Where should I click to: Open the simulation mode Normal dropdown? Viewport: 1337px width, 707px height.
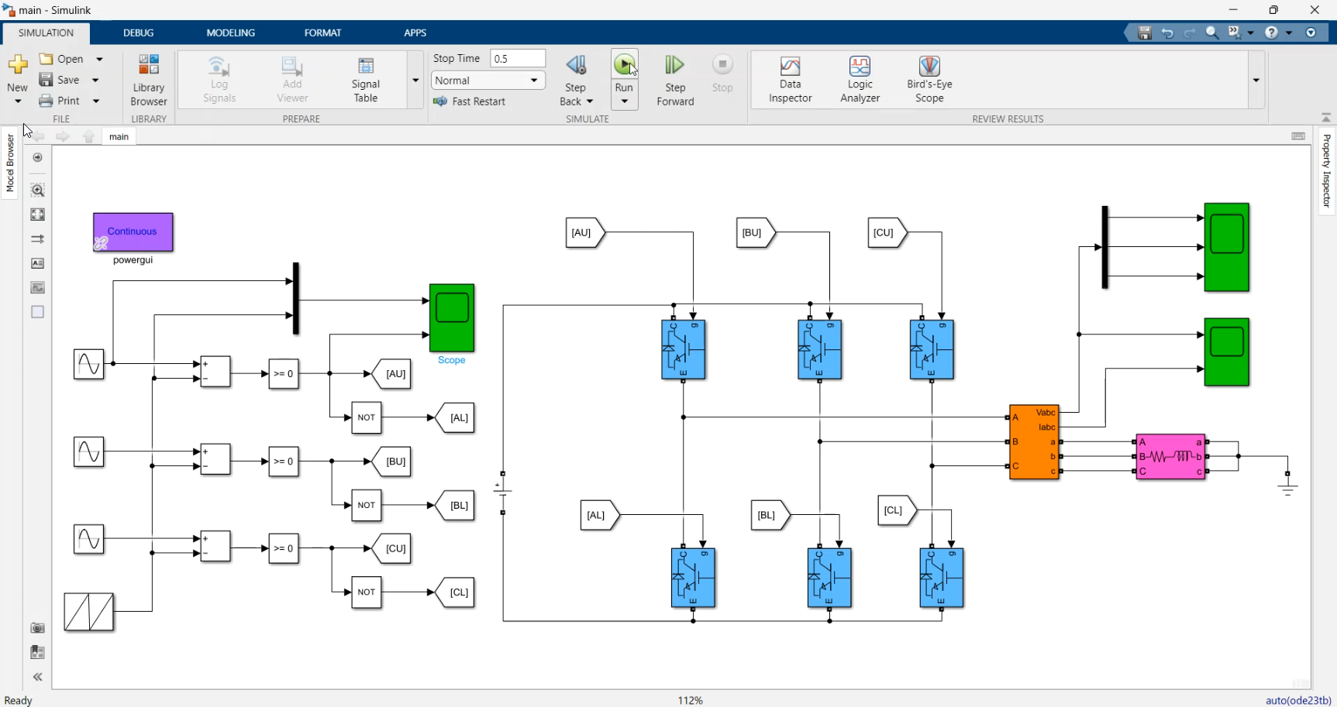[488, 81]
